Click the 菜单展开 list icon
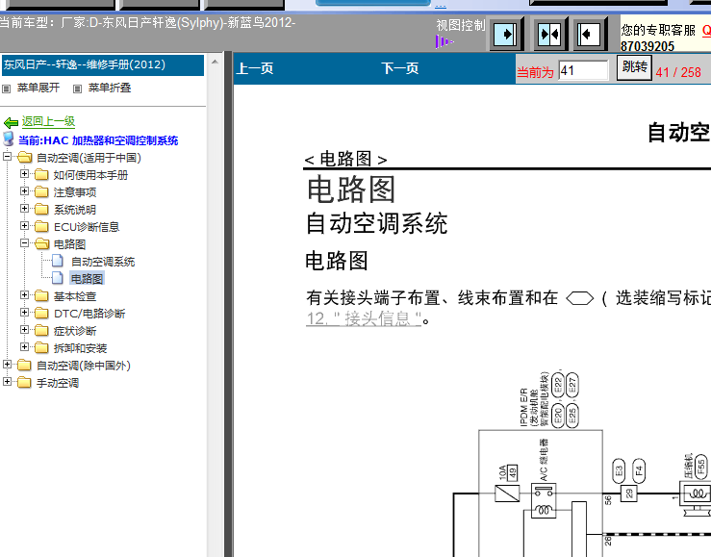Screen dimensions: 711x557 pyautogui.click(x=7, y=89)
